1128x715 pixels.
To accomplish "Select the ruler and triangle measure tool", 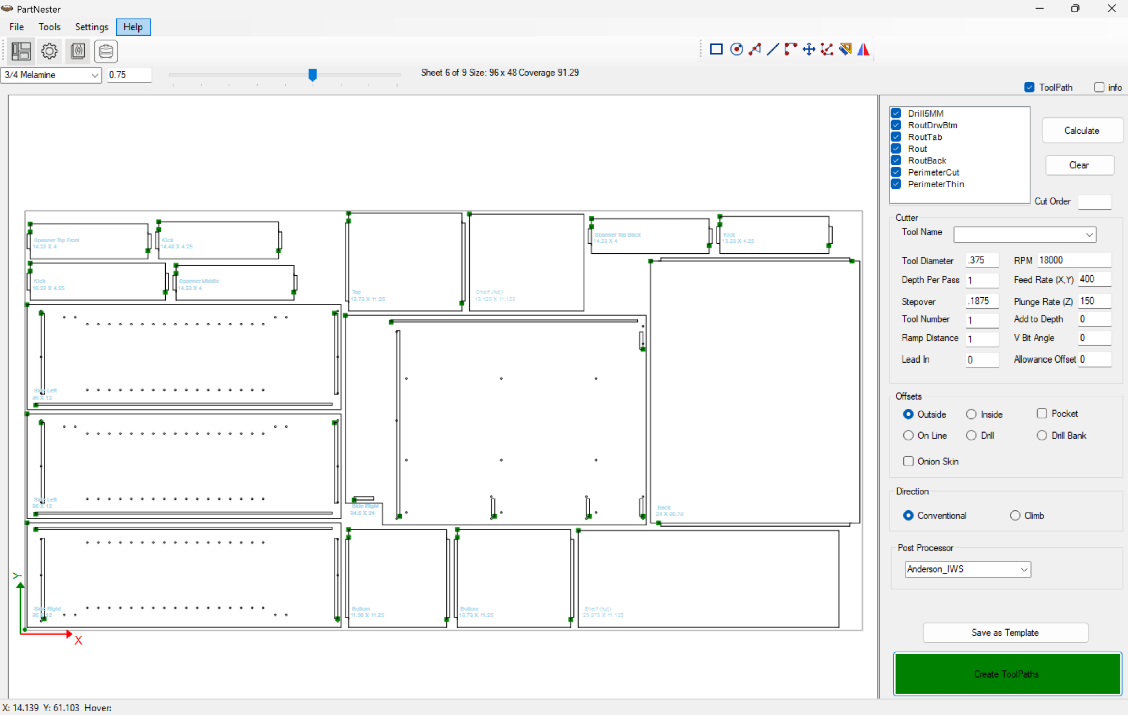I will point(845,50).
